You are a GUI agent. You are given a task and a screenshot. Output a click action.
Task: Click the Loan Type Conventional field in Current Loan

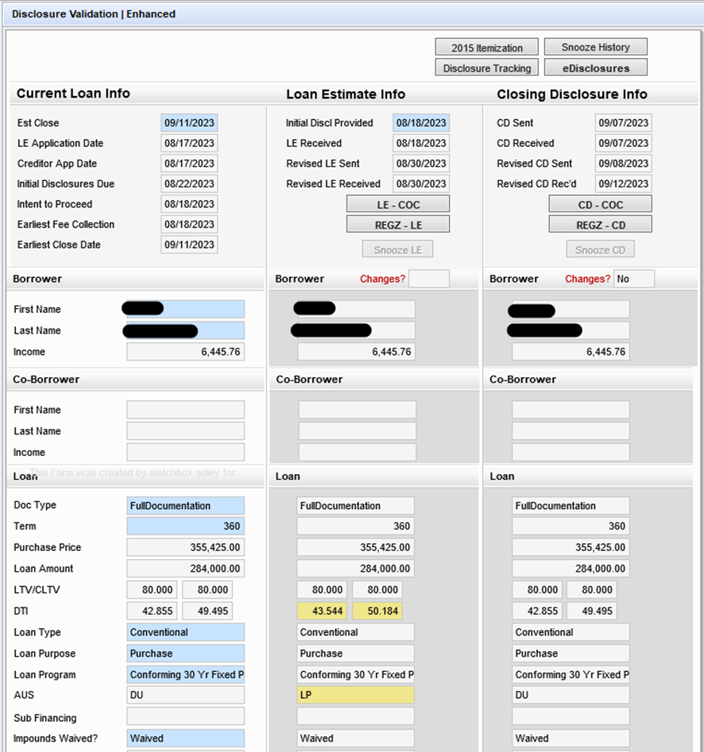185,633
